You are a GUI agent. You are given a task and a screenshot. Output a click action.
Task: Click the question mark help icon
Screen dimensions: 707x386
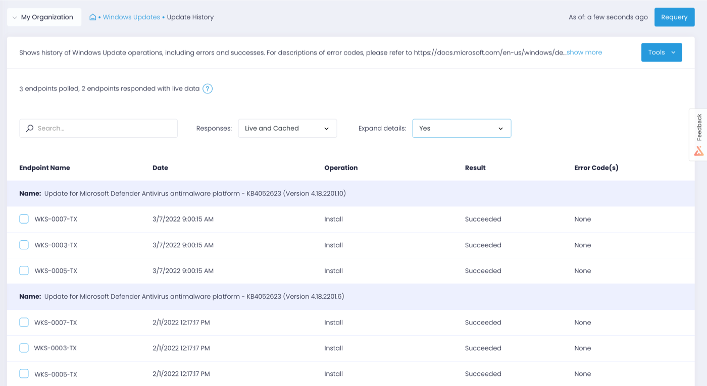(207, 88)
